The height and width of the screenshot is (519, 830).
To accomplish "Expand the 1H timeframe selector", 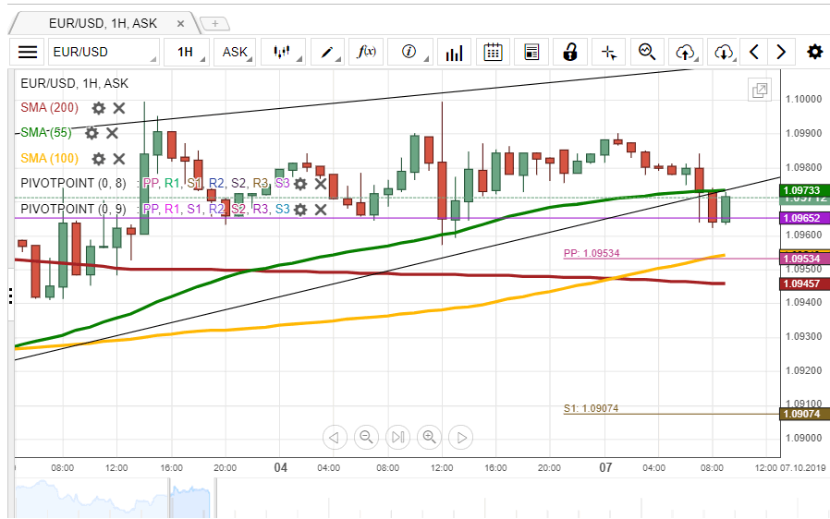I will [x=189, y=53].
